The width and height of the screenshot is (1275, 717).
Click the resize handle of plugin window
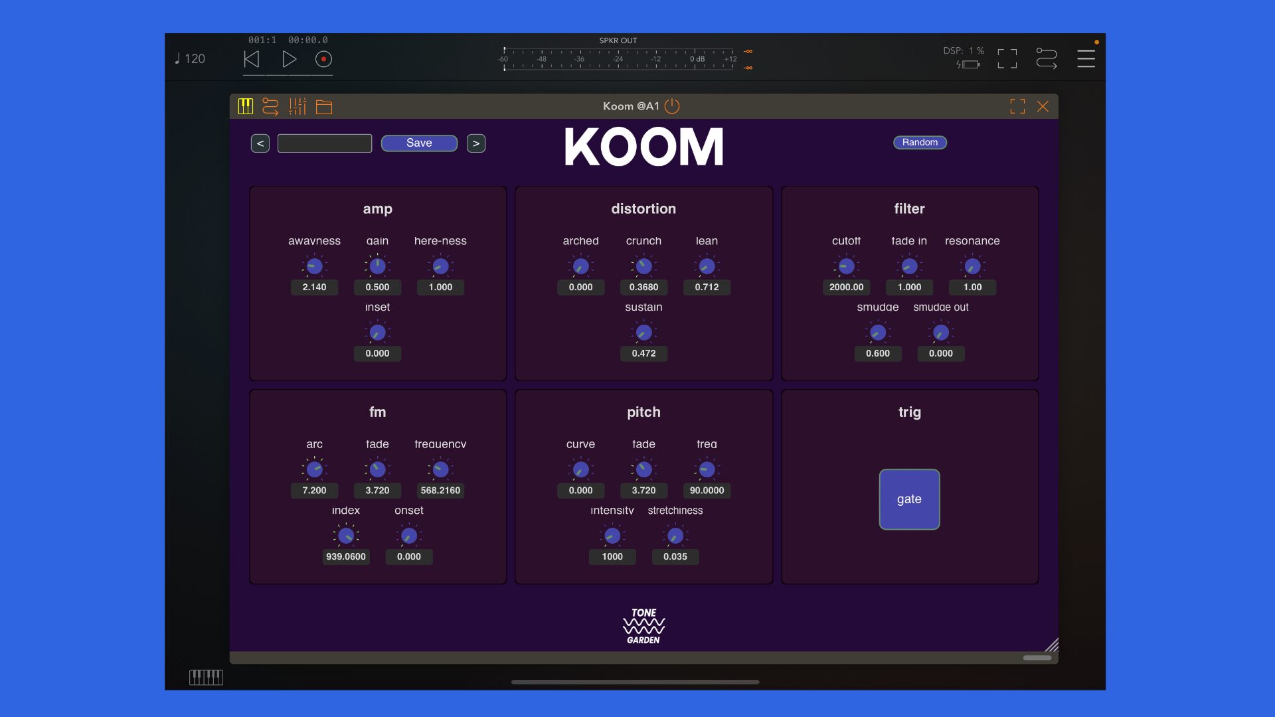tap(1052, 645)
